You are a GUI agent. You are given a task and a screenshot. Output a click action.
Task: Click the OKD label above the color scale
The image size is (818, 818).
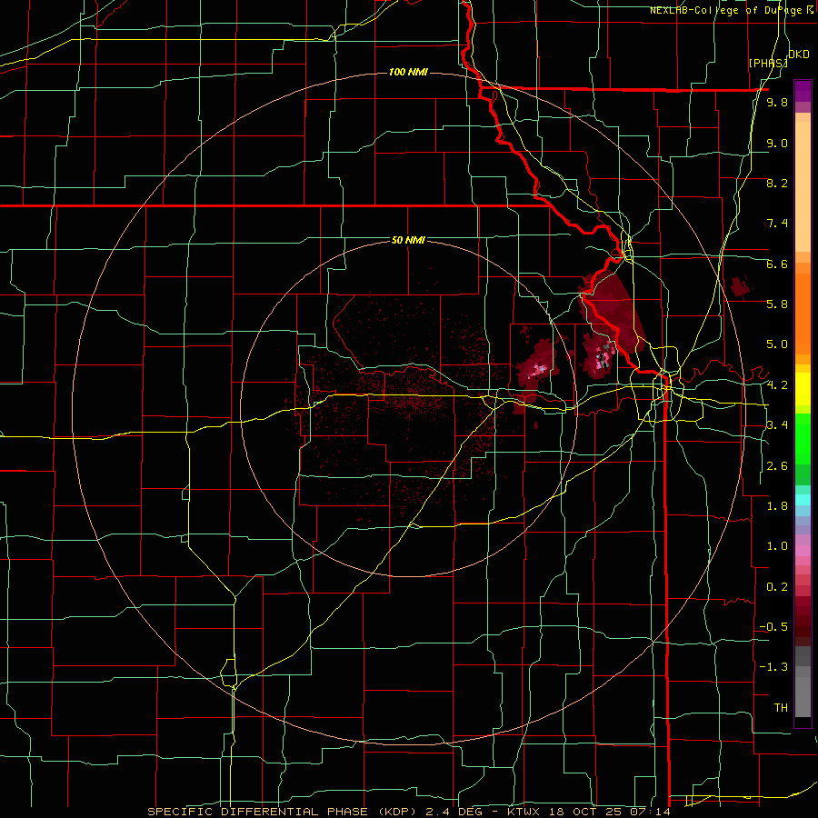798,55
